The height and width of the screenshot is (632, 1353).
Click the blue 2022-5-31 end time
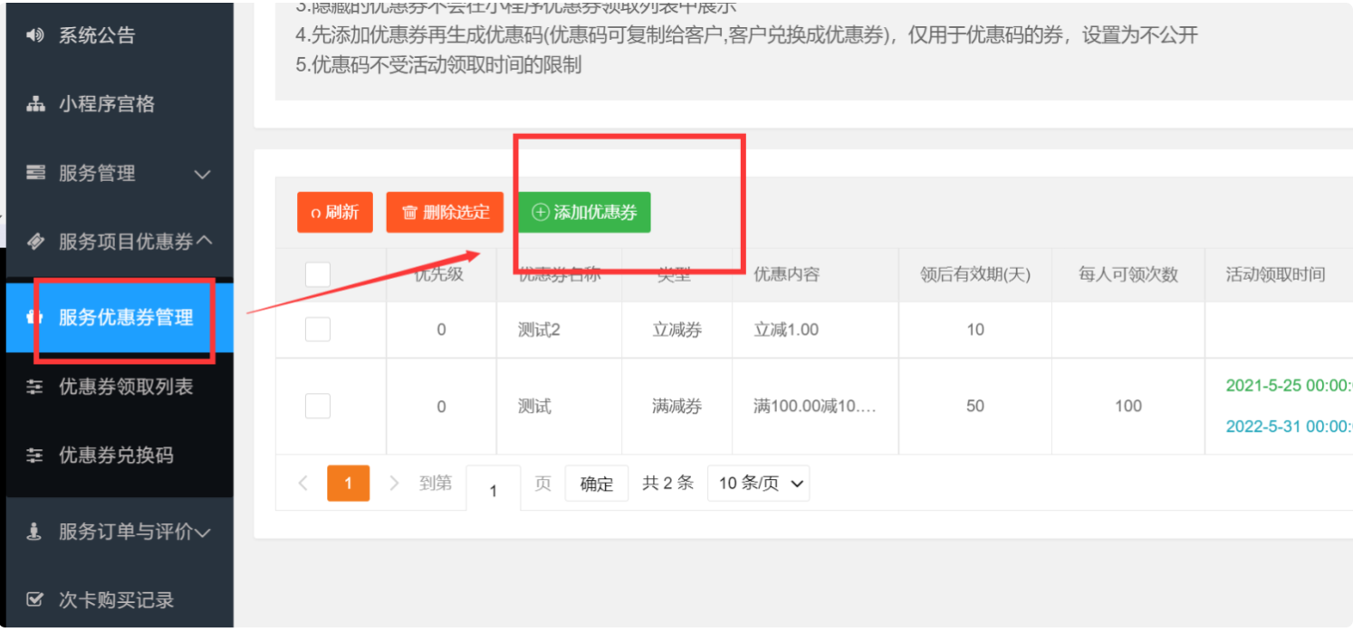pos(1289,426)
